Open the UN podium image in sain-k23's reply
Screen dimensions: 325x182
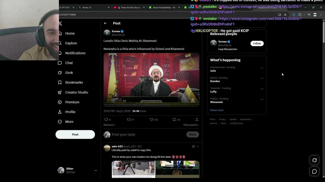click(177, 169)
